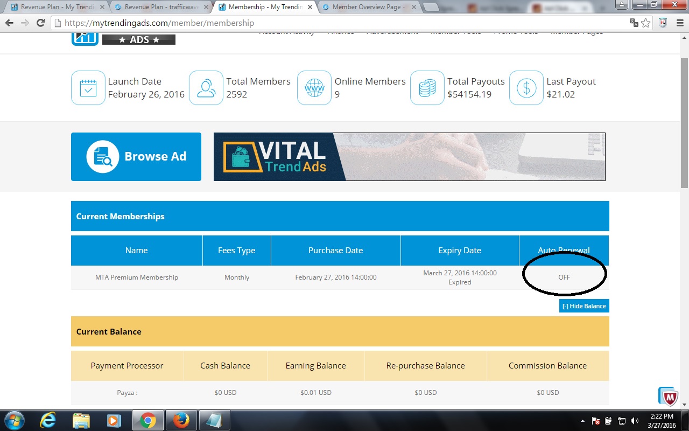Click the power plug icon in system tray
Screen dimensions: 689x431
click(x=609, y=421)
